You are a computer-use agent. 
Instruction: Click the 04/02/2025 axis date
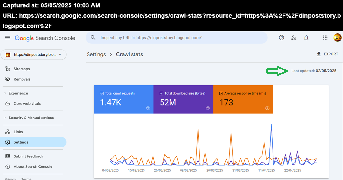click(x=110, y=170)
